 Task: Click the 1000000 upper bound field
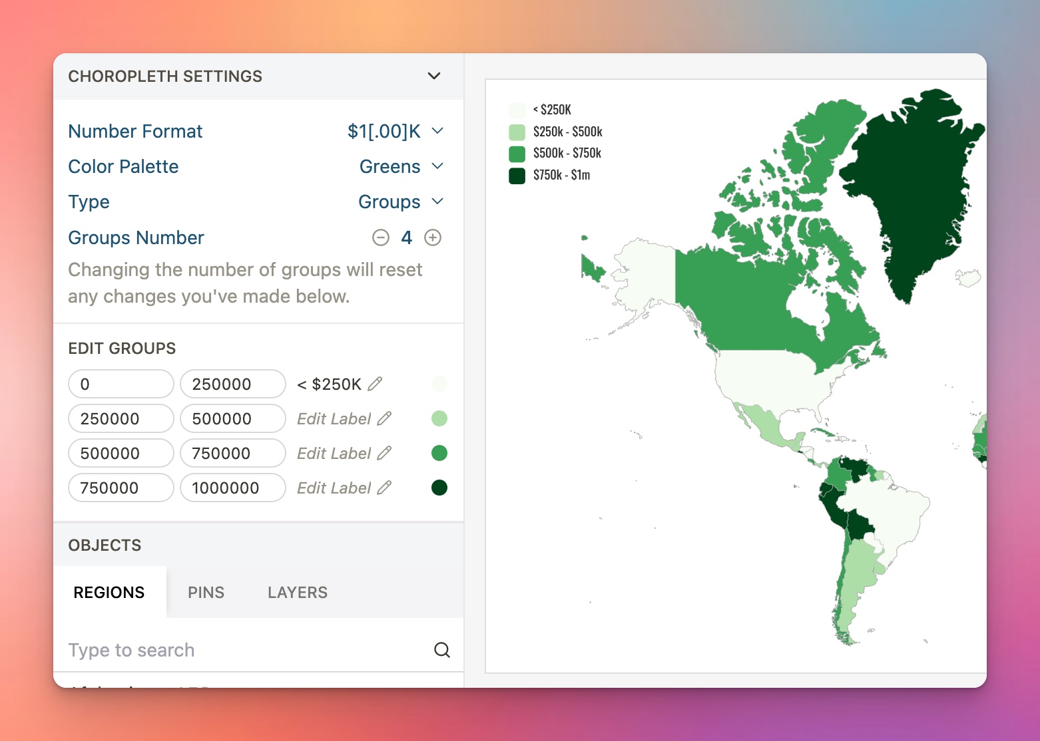[x=232, y=488]
